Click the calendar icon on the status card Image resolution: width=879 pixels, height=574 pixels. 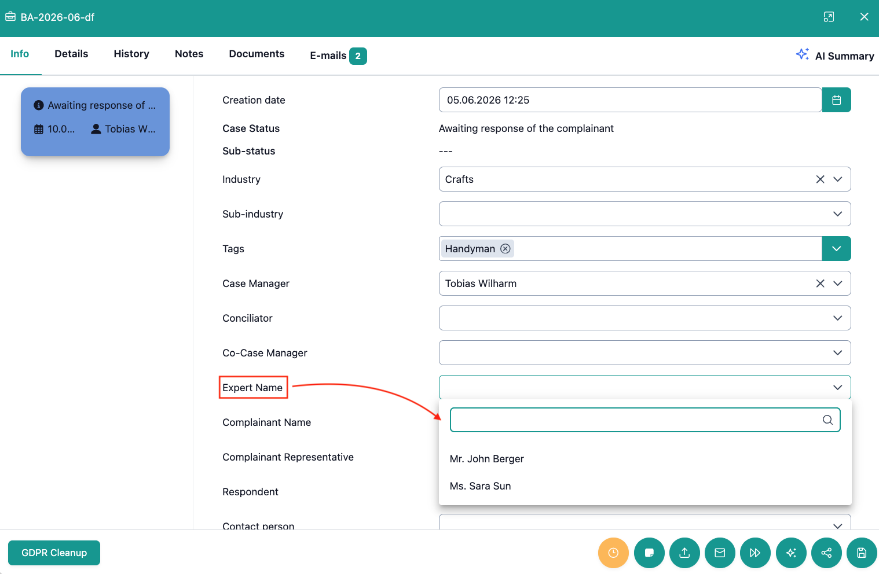click(x=39, y=129)
